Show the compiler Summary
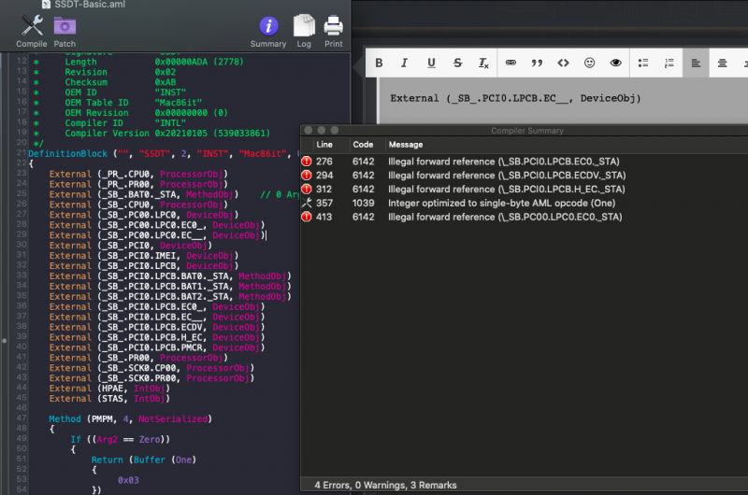Image resolution: width=748 pixels, height=495 pixels. (268, 27)
